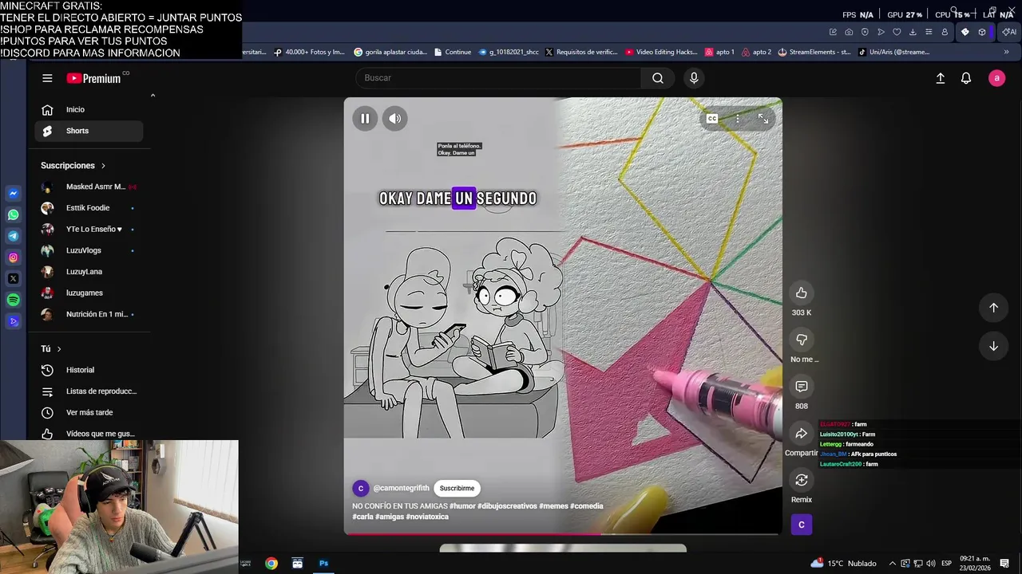Start voice search with the microphone
This screenshot has height=574, width=1022.
click(x=694, y=78)
